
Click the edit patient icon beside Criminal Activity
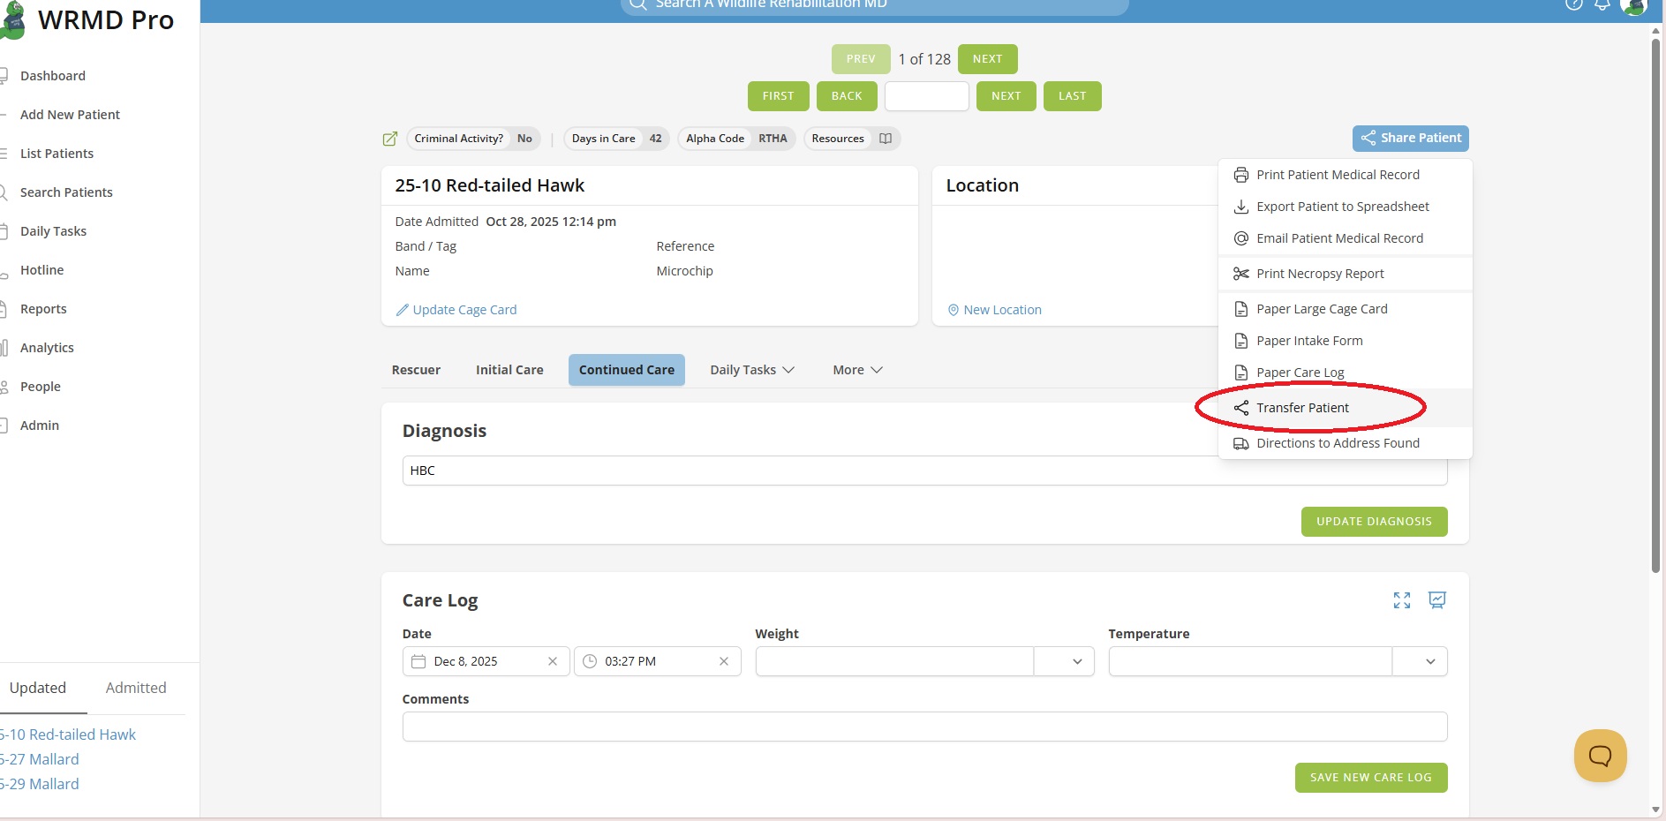click(389, 139)
